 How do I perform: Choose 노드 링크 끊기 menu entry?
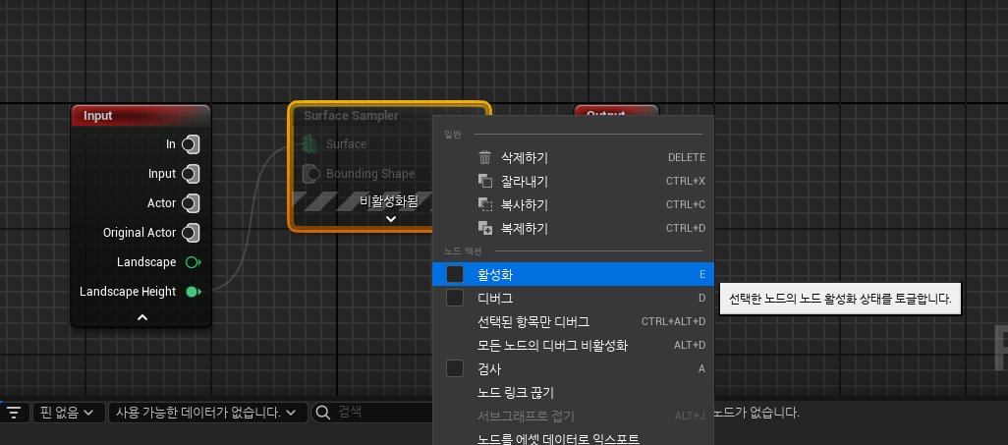(x=574, y=392)
